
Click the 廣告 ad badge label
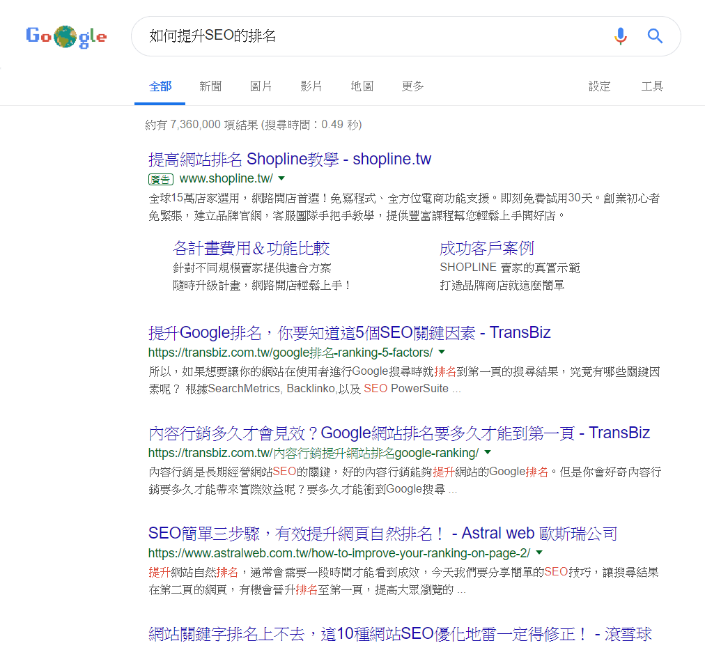point(161,179)
